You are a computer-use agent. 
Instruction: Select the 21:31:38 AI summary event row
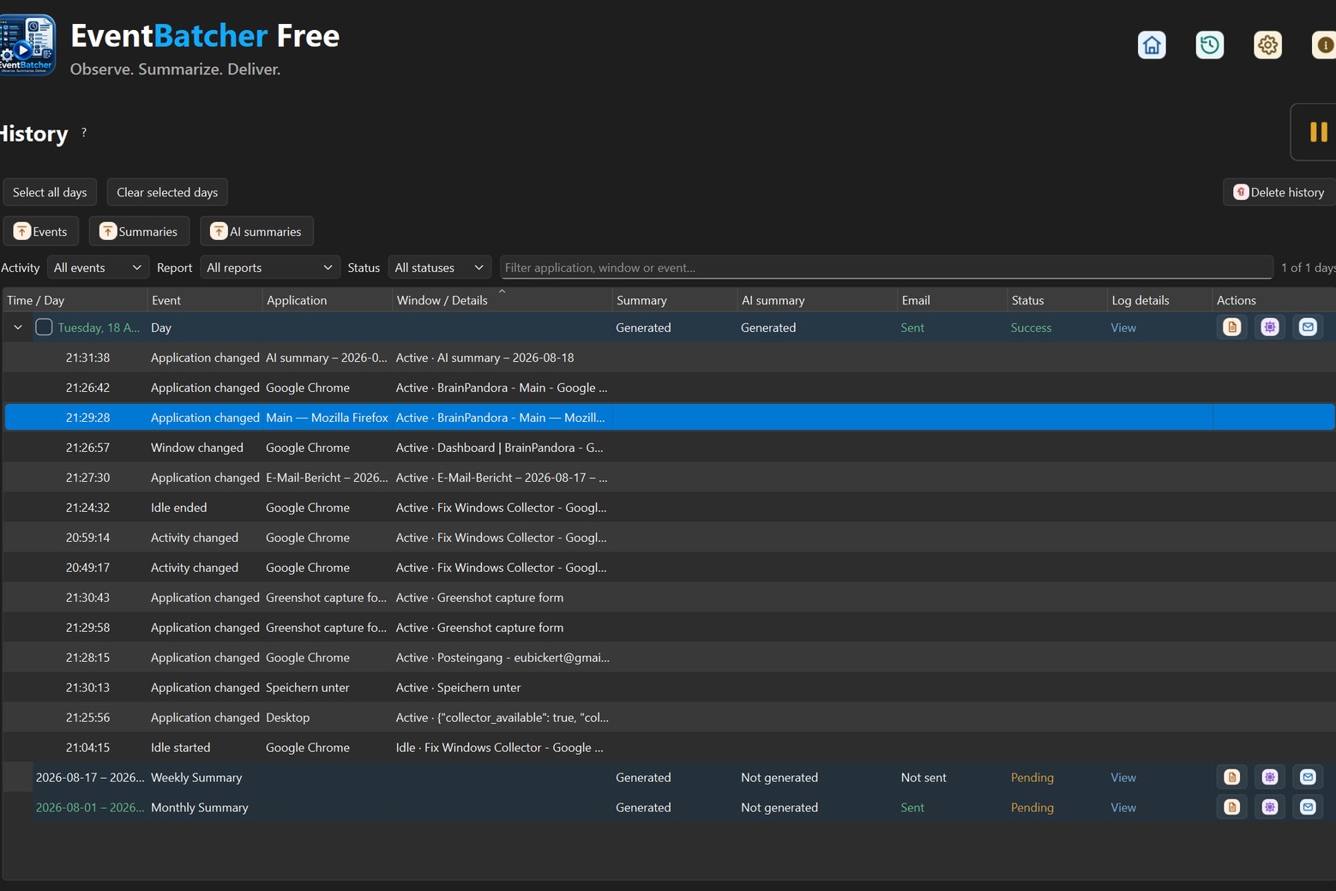tap(669, 358)
